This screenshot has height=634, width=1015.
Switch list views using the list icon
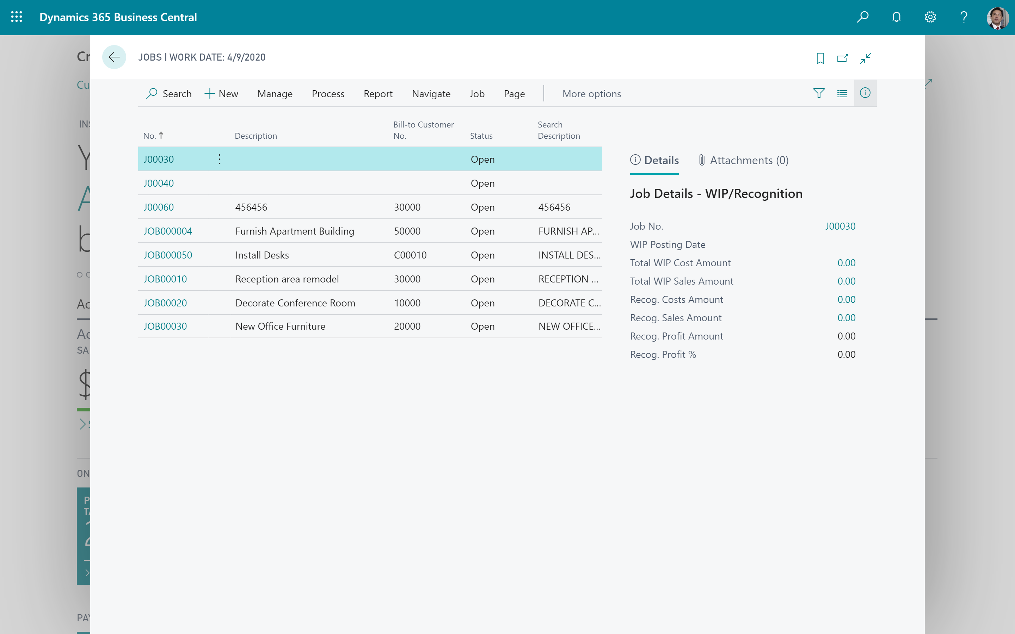click(842, 93)
